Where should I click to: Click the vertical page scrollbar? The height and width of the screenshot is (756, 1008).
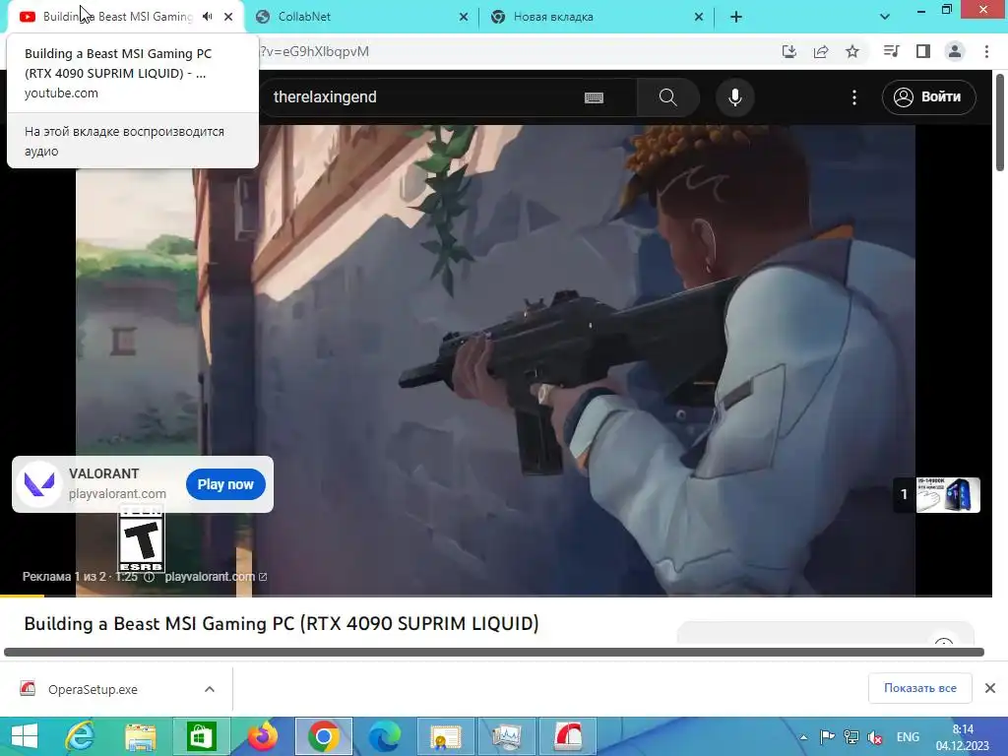point(1000,122)
